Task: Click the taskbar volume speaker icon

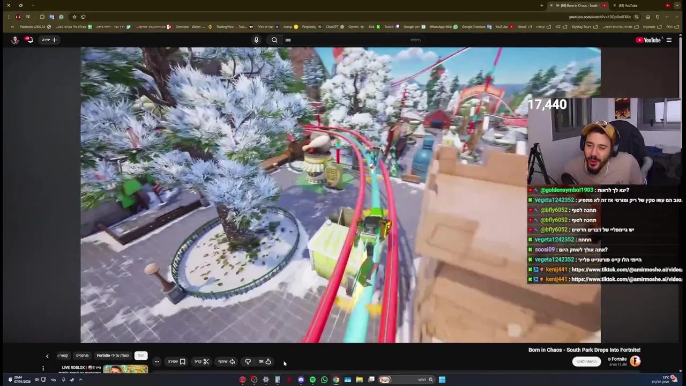Action: (x=36, y=380)
